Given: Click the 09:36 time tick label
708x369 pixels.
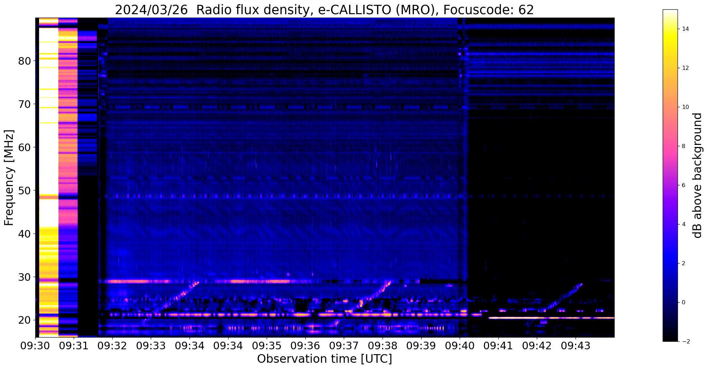Looking at the screenshot, I should tap(305, 346).
